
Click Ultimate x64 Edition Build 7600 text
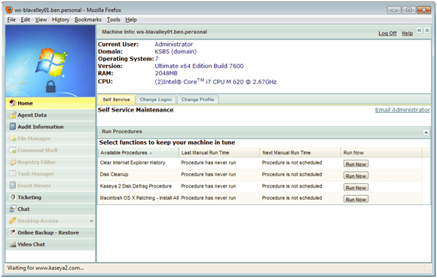(199, 66)
